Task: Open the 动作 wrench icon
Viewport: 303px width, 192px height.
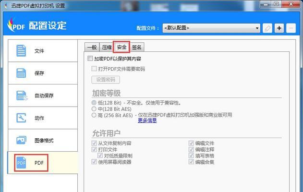Action: coord(21,118)
